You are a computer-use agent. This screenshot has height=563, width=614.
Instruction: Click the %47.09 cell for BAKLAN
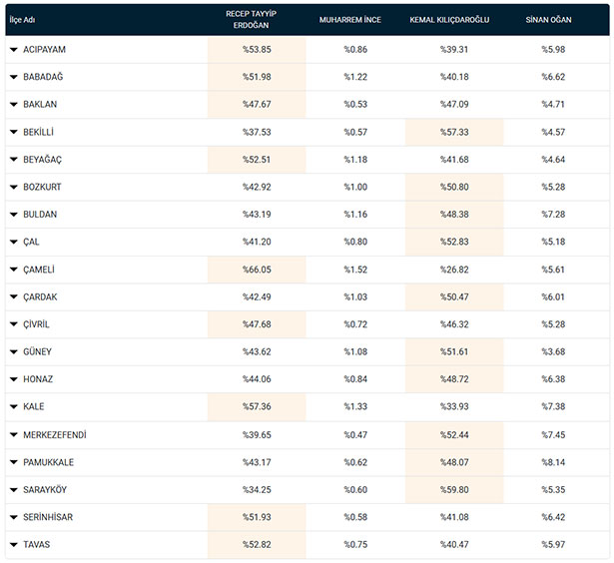click(454, 105)
